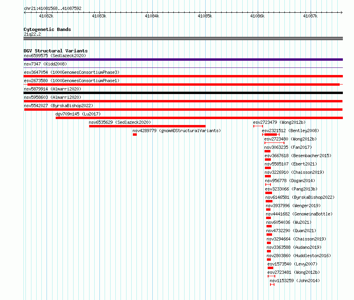Viewport: 354px width, 300px height.
Task: Click nsv6146581 (ByrskaBishop2022) label
Action: tap(300, 197)
